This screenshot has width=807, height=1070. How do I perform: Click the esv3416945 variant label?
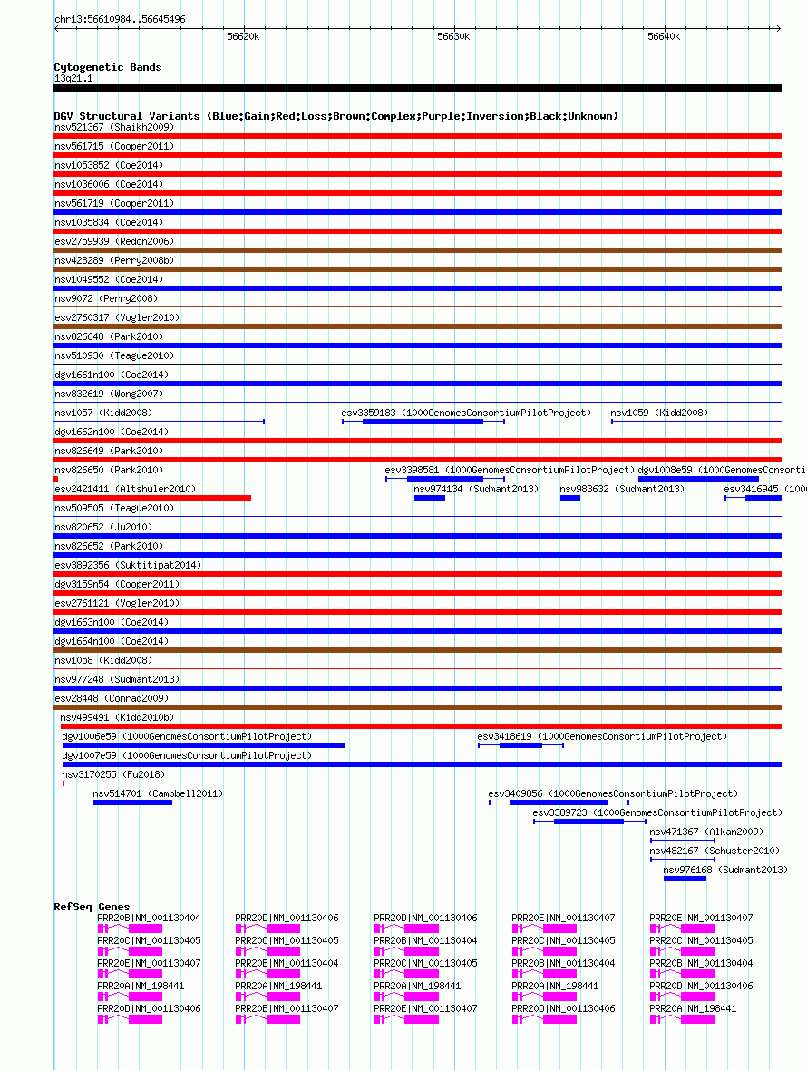pyautogui.click(x=765, y=490)
